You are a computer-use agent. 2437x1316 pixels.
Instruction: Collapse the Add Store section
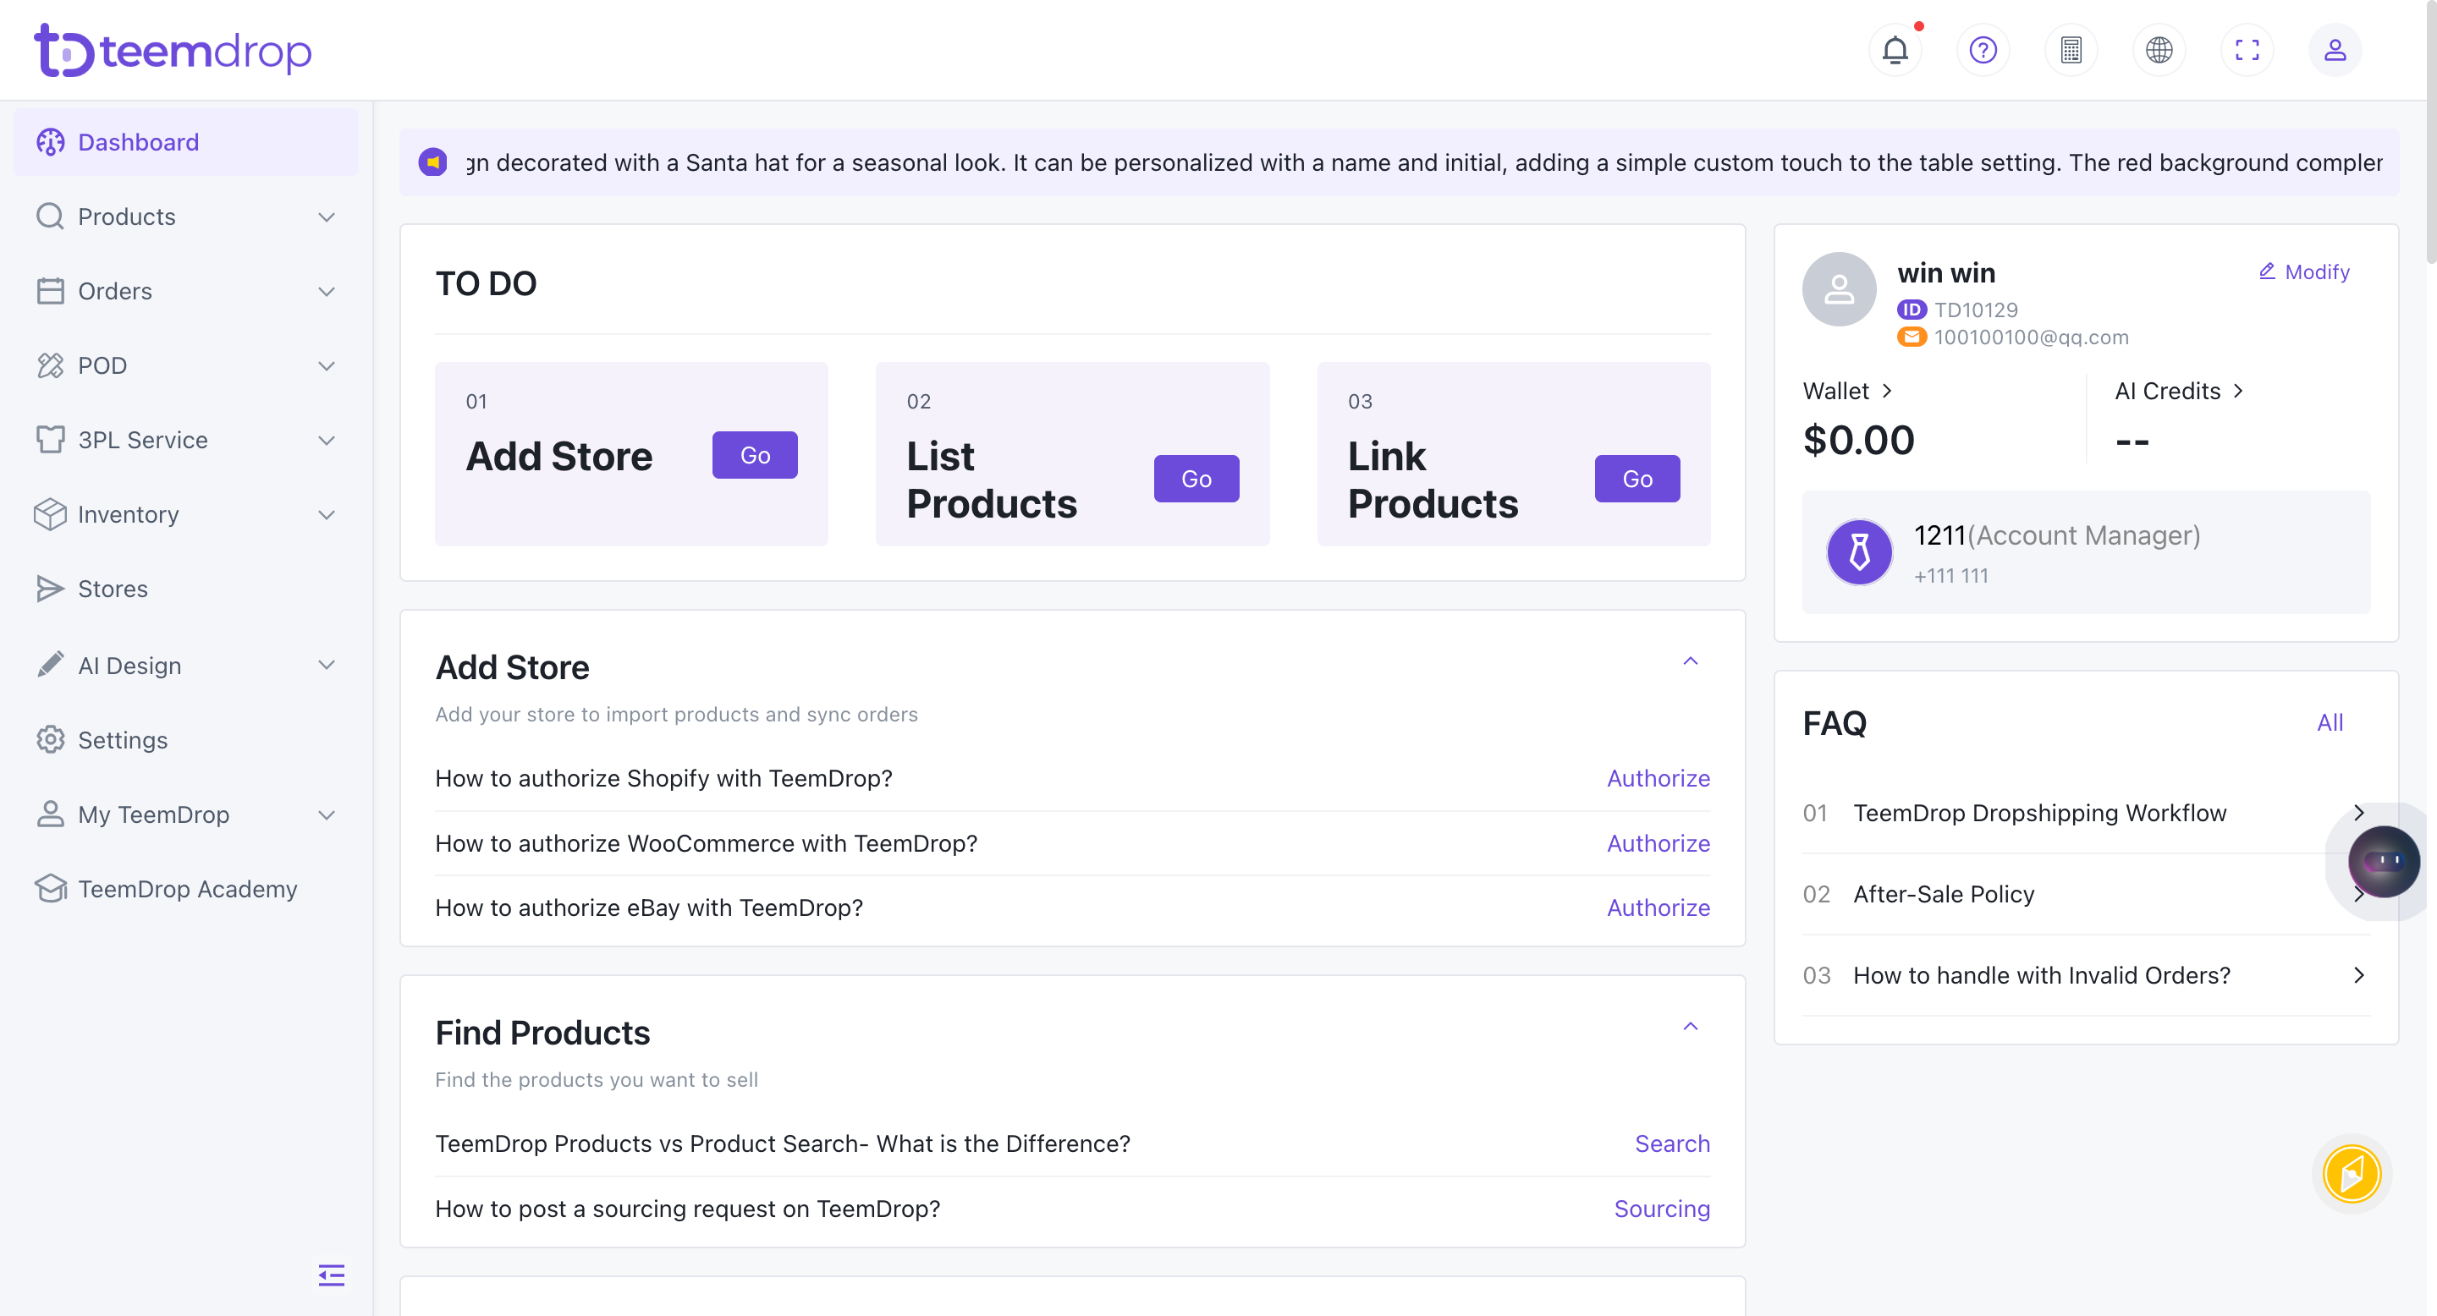[x=1691, y=661]
